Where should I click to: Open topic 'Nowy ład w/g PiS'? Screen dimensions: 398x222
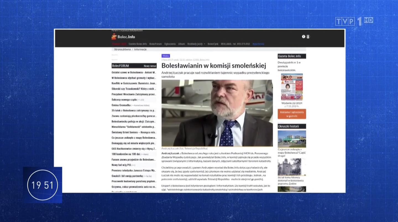pos(121,165)
